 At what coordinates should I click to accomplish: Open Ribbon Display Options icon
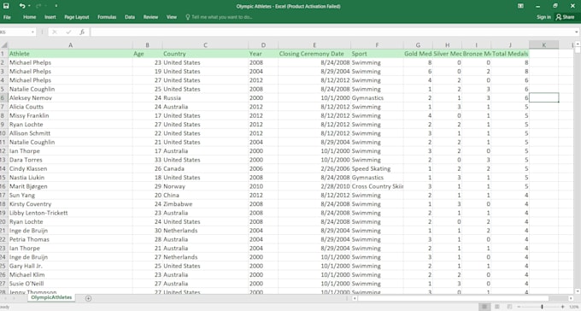pyautogui.click(x=520, y=6)
